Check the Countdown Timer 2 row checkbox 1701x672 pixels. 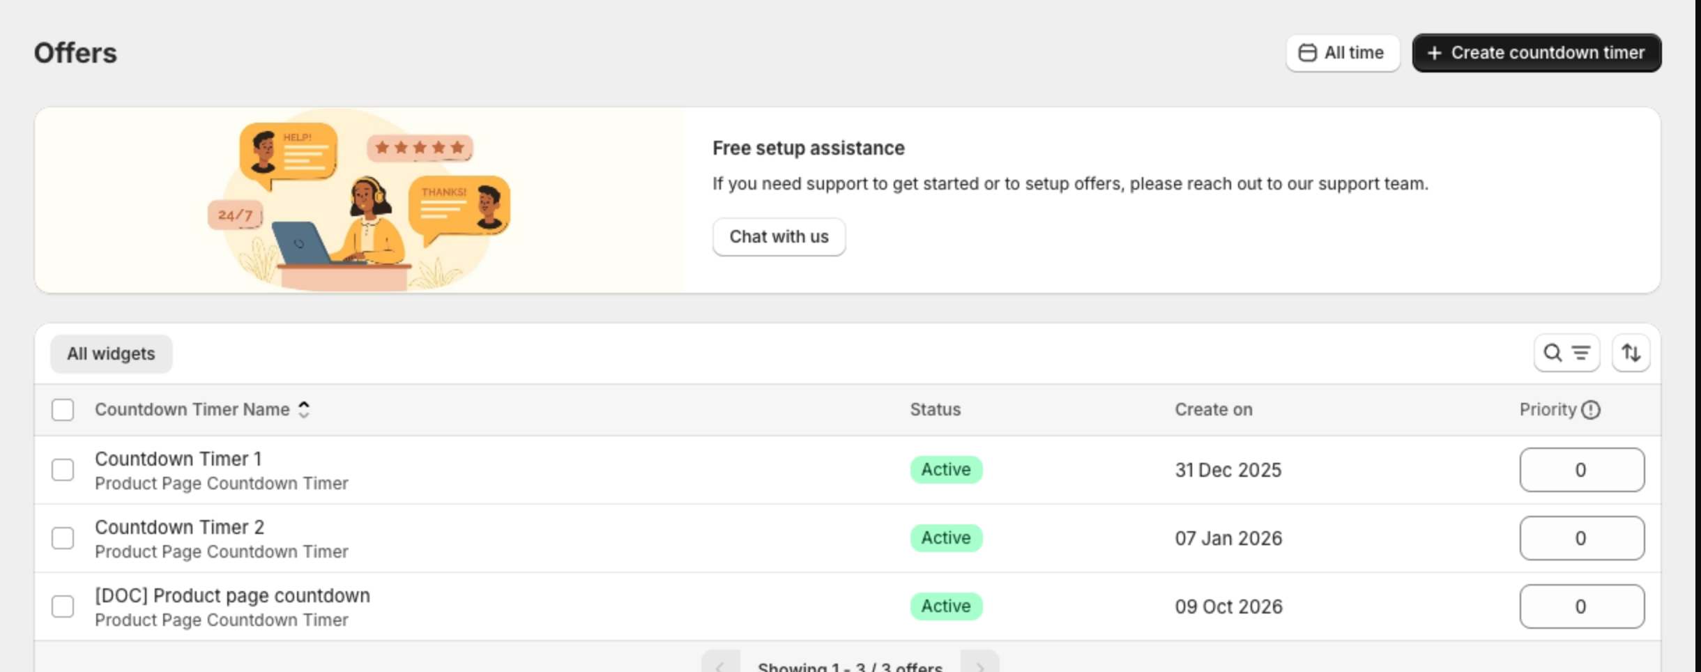63,538
